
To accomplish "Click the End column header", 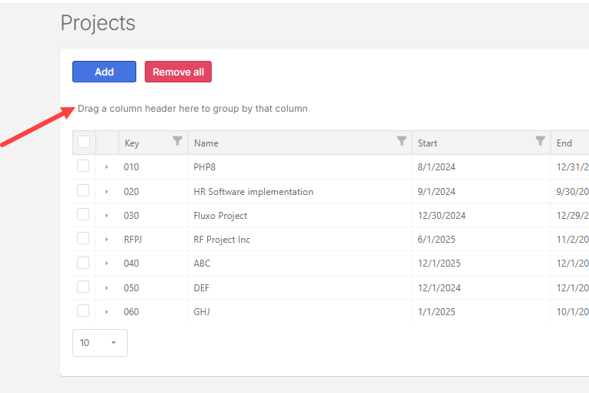I will (x=564, y=143).
